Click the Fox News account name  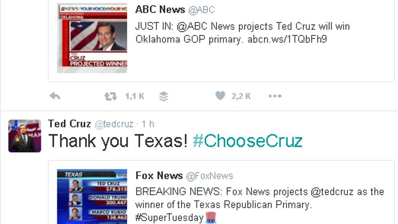coord(159,176)
